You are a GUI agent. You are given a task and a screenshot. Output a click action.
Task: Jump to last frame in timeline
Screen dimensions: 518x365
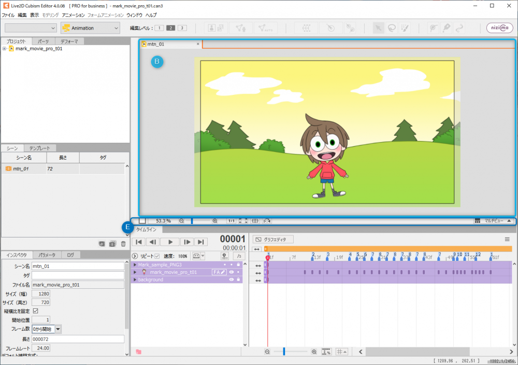click(201, 242)
